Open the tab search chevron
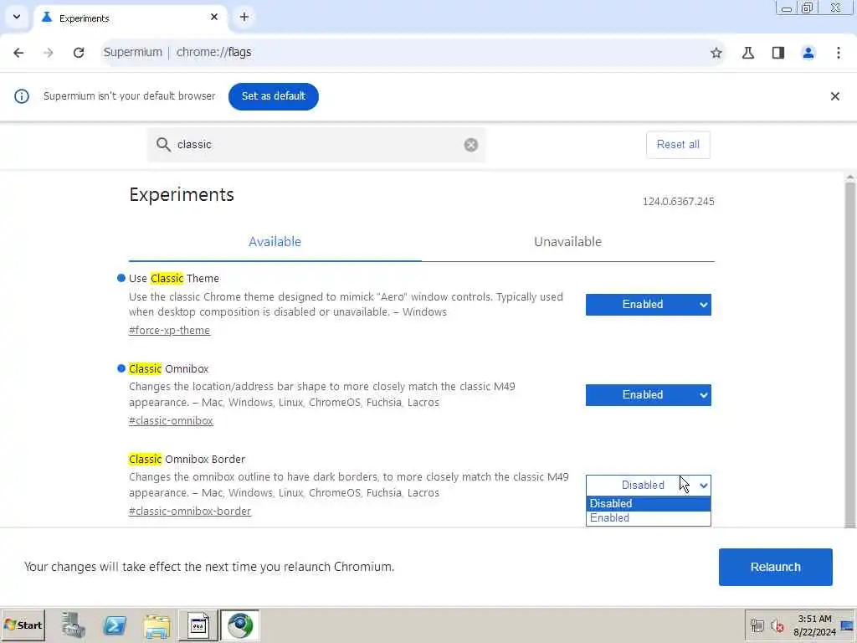857x643 pixels. 17,17
